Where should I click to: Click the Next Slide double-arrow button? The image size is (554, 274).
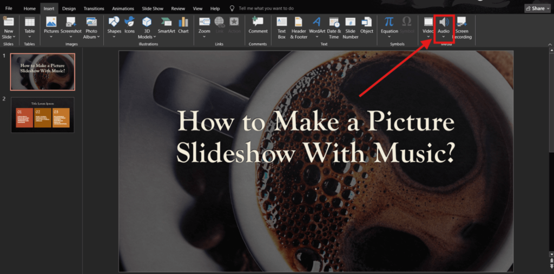tap(551, 266)
